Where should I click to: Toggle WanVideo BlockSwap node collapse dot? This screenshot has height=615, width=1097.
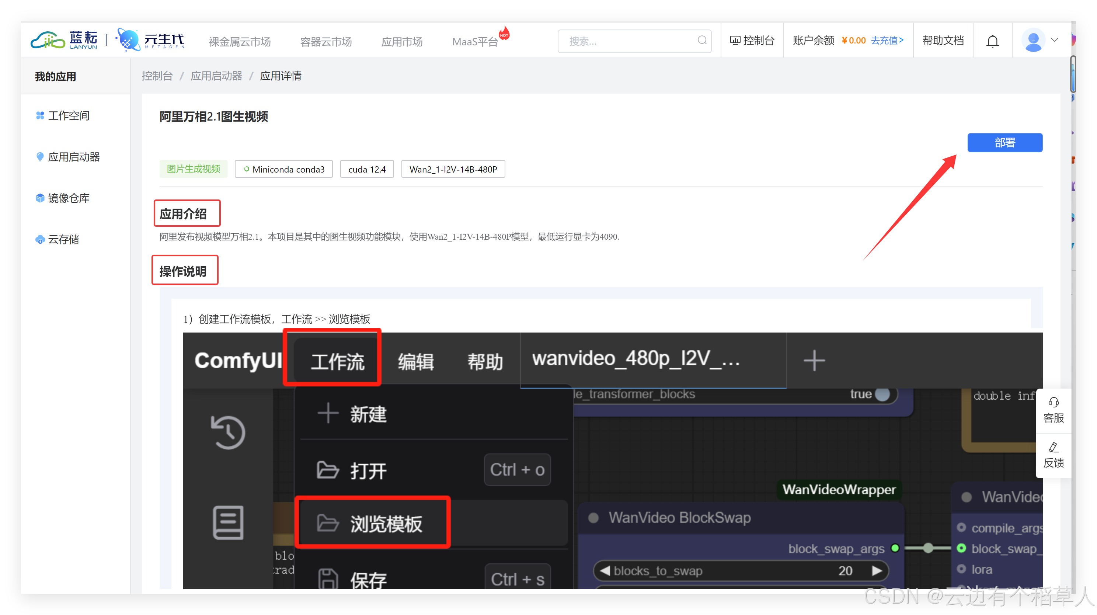click(593, 518)
